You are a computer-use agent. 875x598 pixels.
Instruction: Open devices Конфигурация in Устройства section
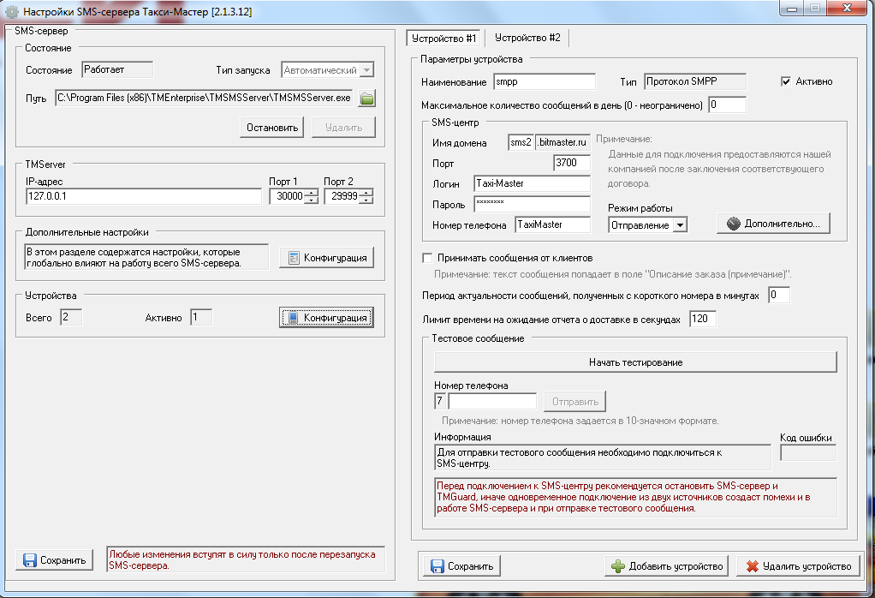pyautogui.click(x=326, y=318)
